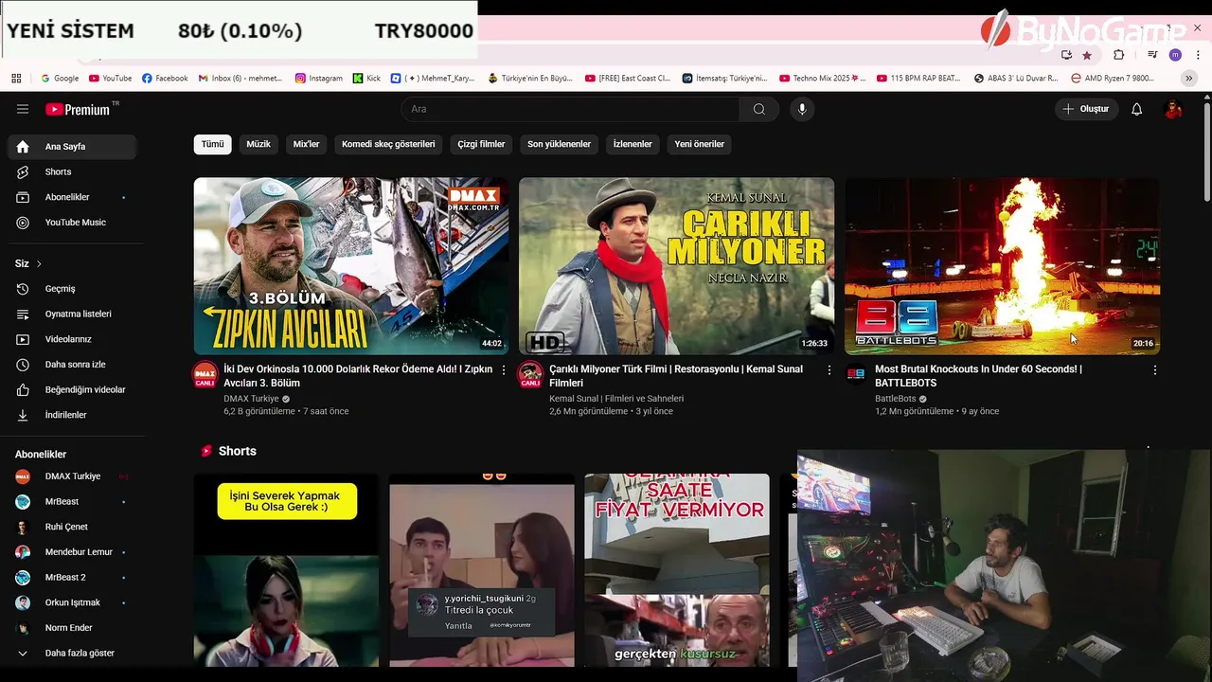Click the search magnifier button
The image size is (1212, 682).
point(759,109)
